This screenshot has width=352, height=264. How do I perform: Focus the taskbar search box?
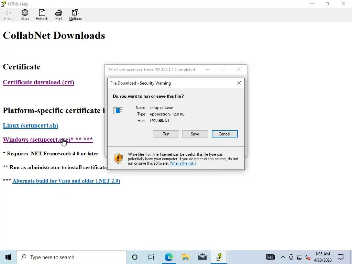tap(71, 257)
